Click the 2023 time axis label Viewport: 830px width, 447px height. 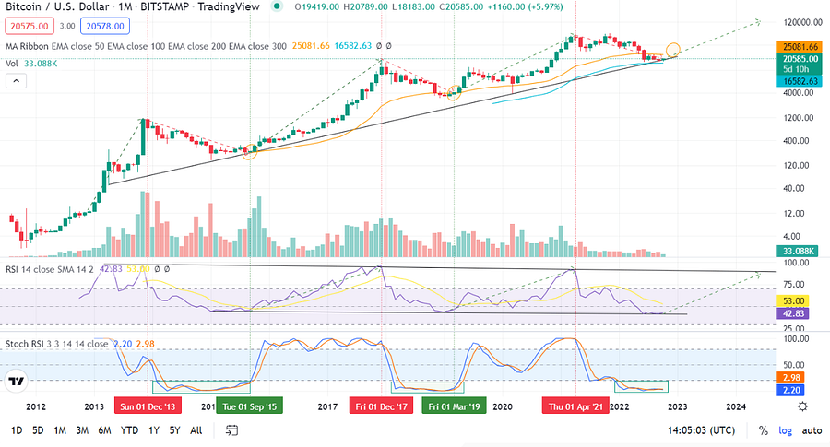pyautogui.click(x=678, y=406)
